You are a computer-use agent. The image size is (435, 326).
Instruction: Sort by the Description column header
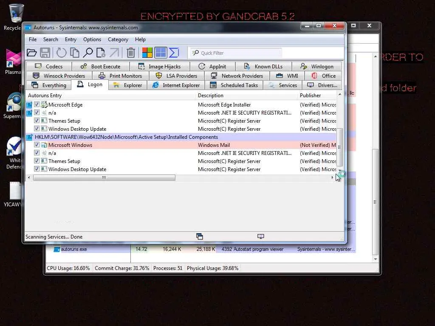tap(246, 96)
